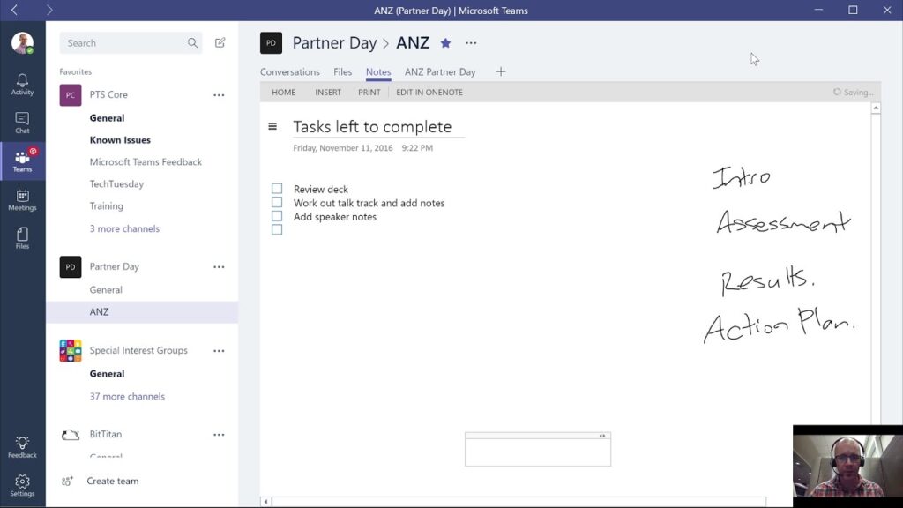Tick the Add speaker notes checkbox

click(x=276, y=216)
